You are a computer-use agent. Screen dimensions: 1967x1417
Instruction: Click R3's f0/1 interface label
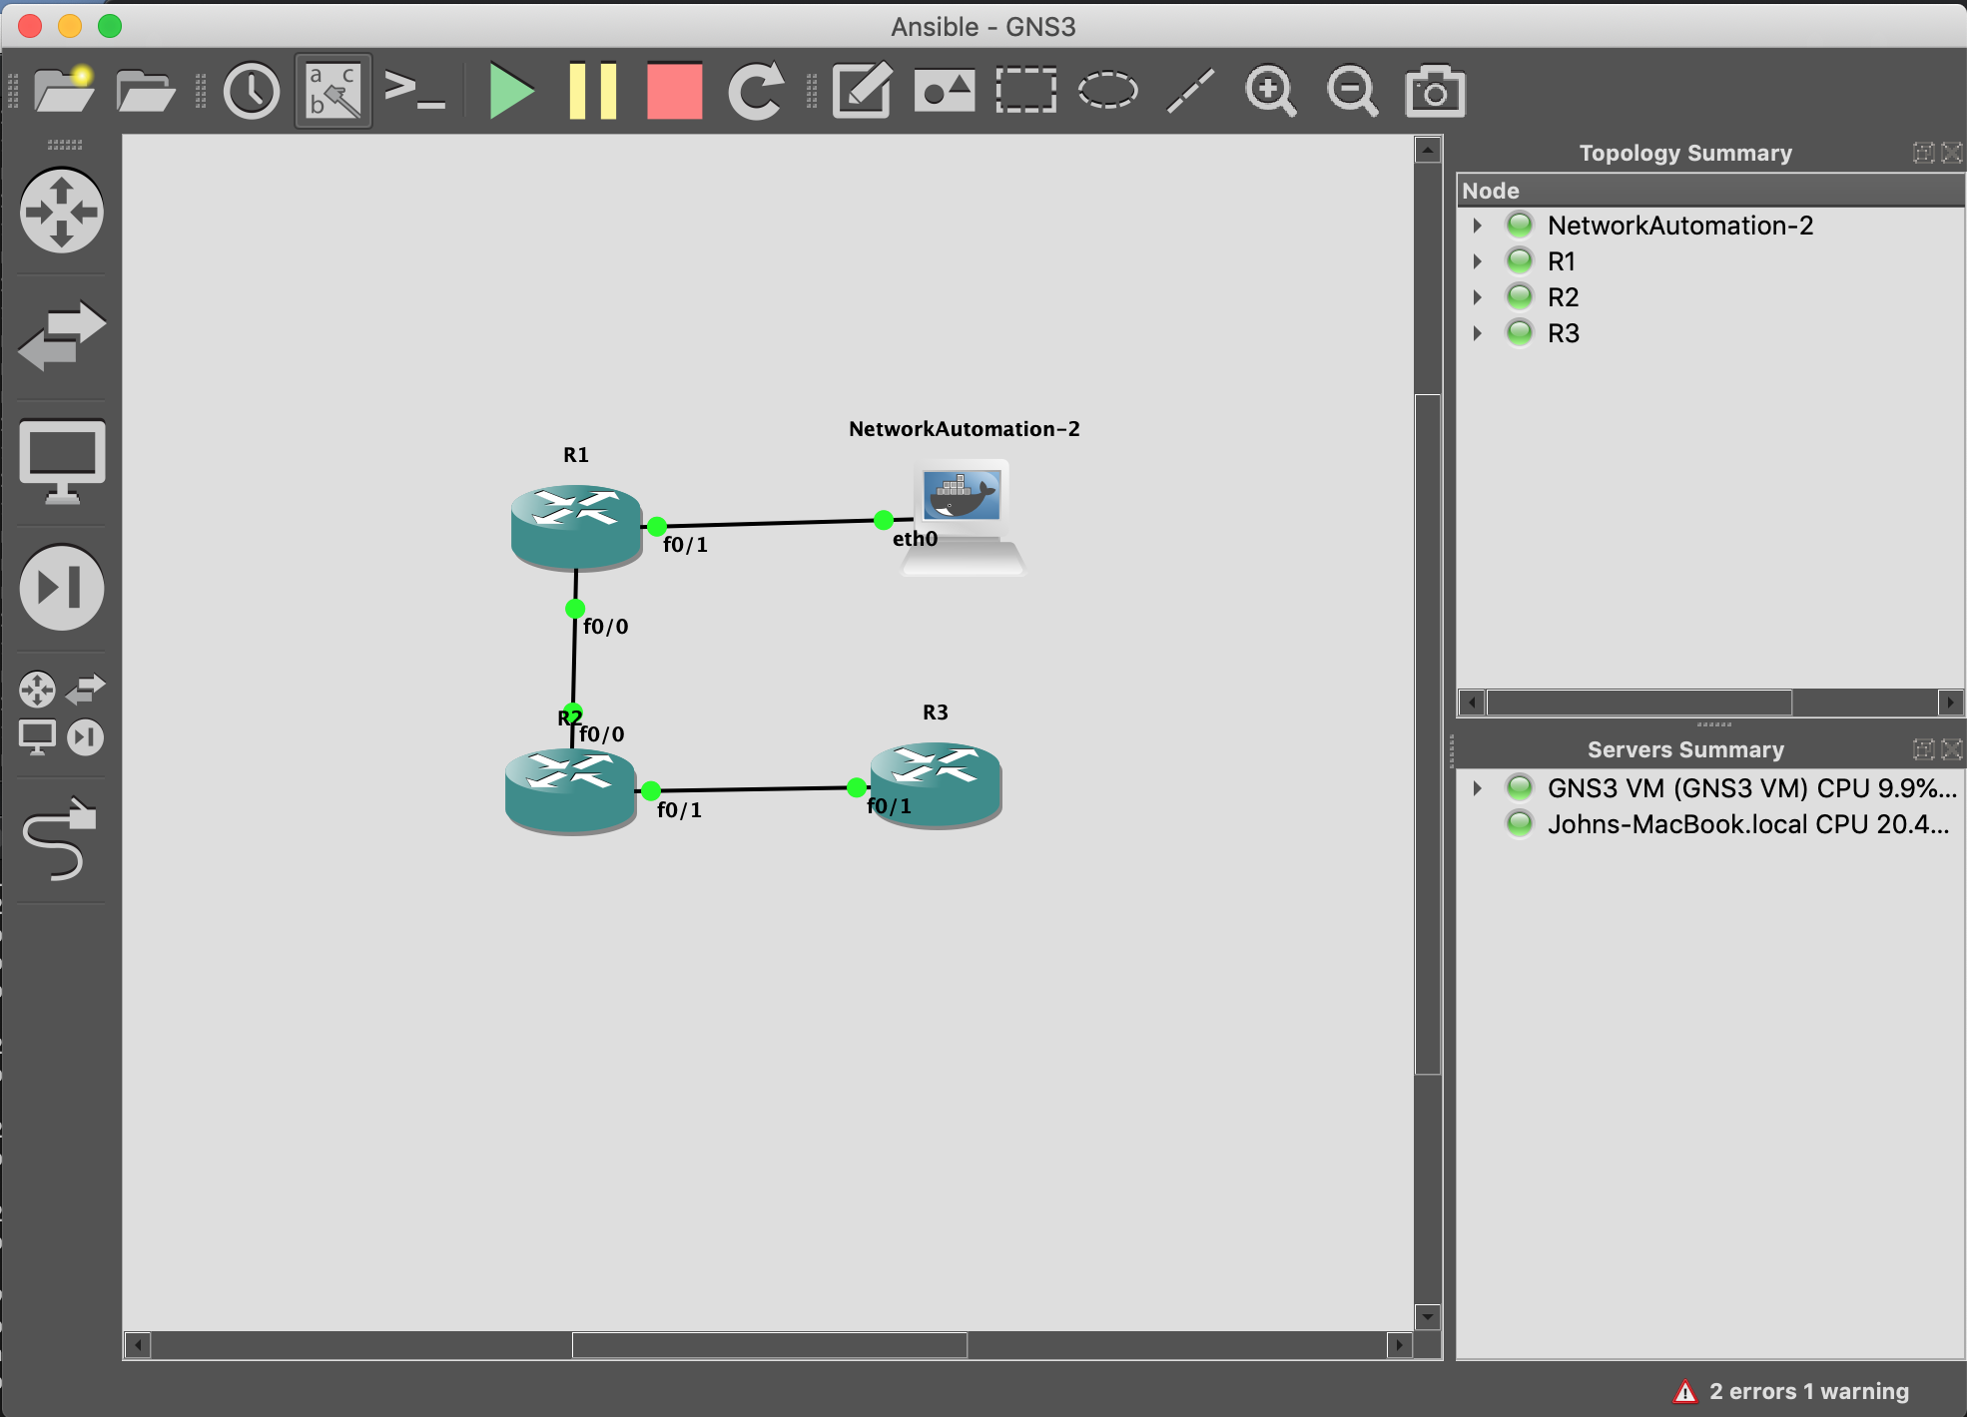pos(889,806)
